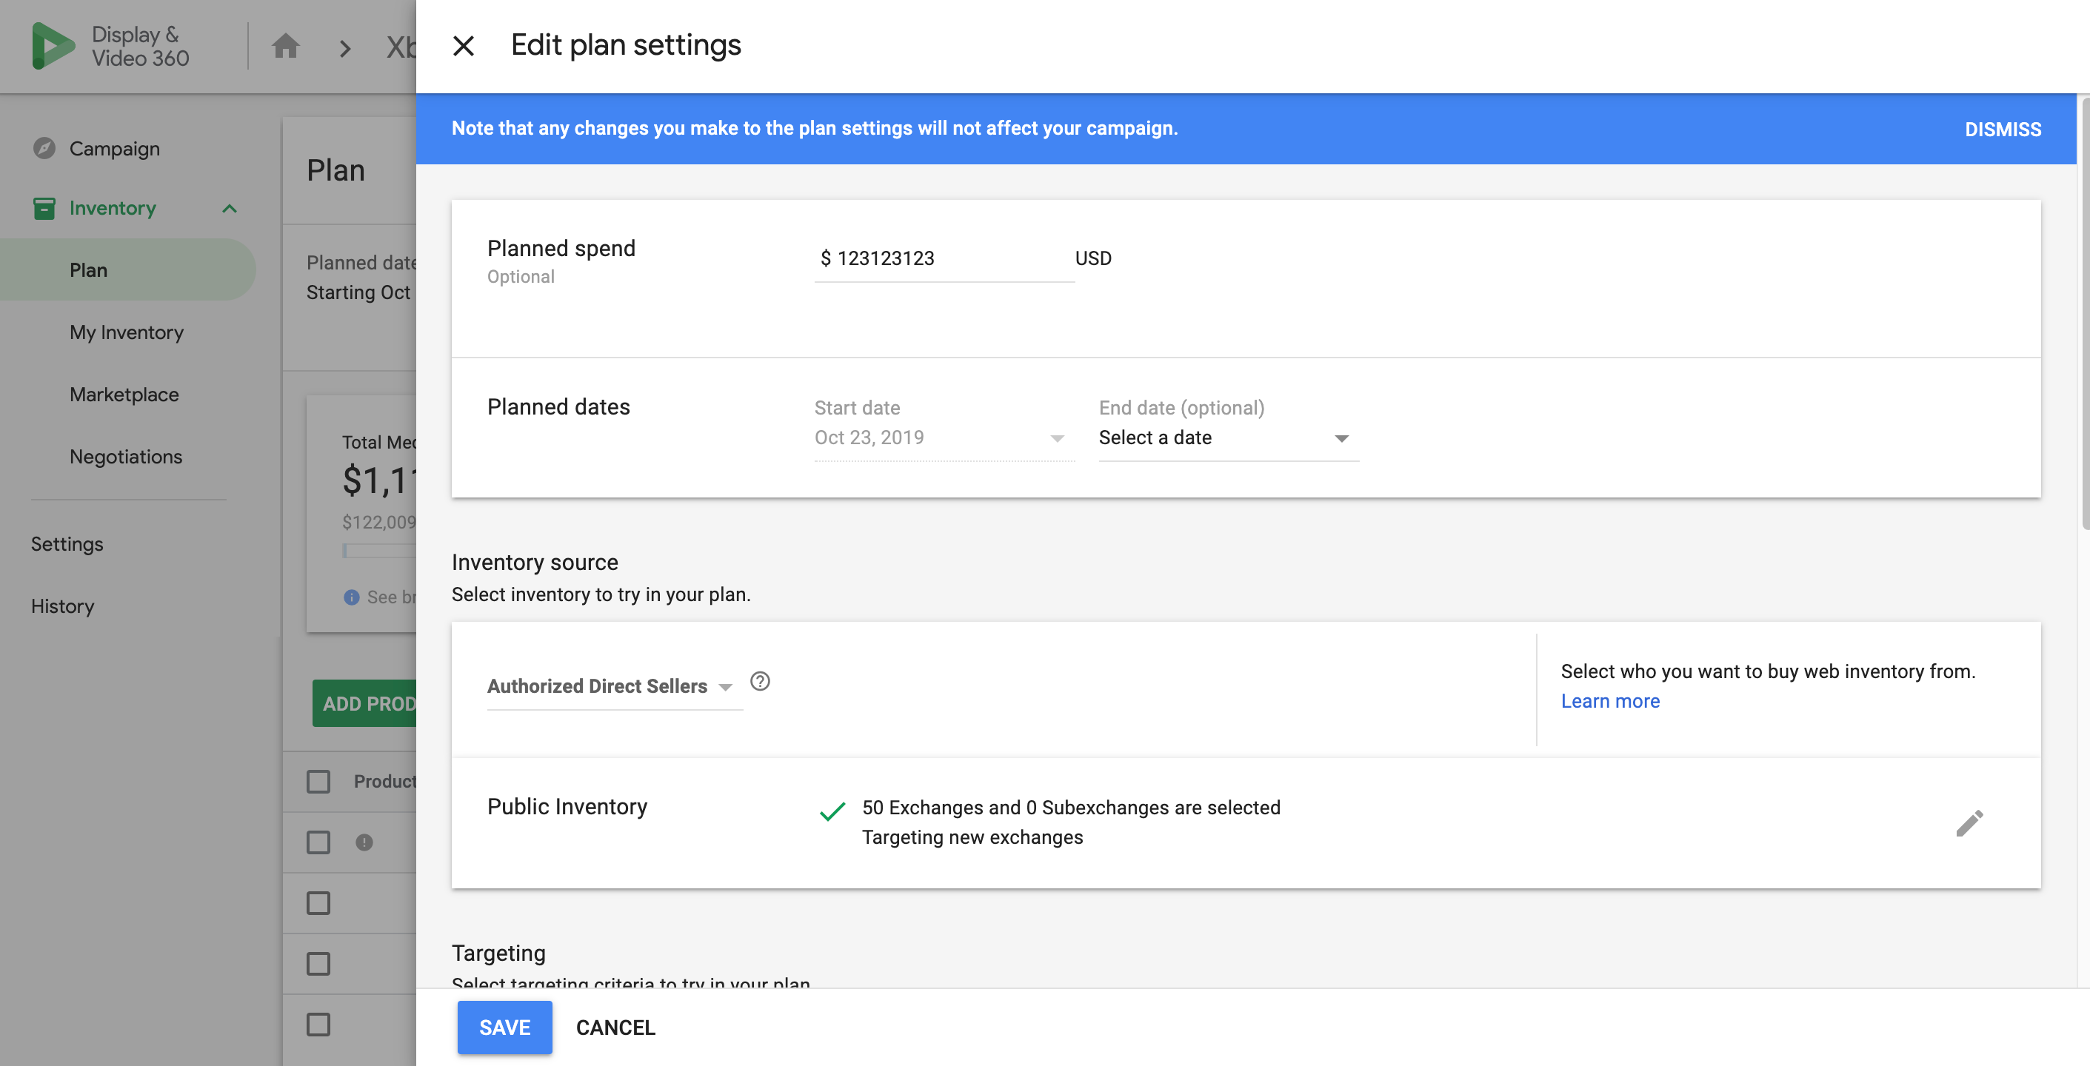Edit Public Inventory with pencil icon
Viewport: 2090px width, 1066px height.
pos(1969,822)
